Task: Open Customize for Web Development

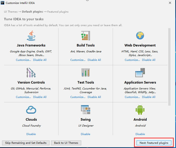Action: coord(132,60)
